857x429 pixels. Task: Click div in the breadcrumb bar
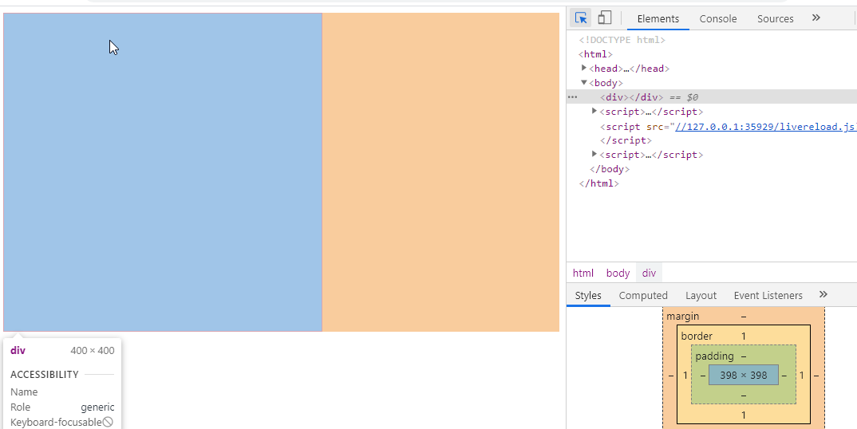649,273
